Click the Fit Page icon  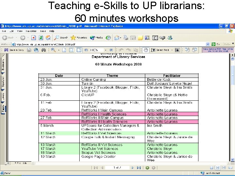71,50
